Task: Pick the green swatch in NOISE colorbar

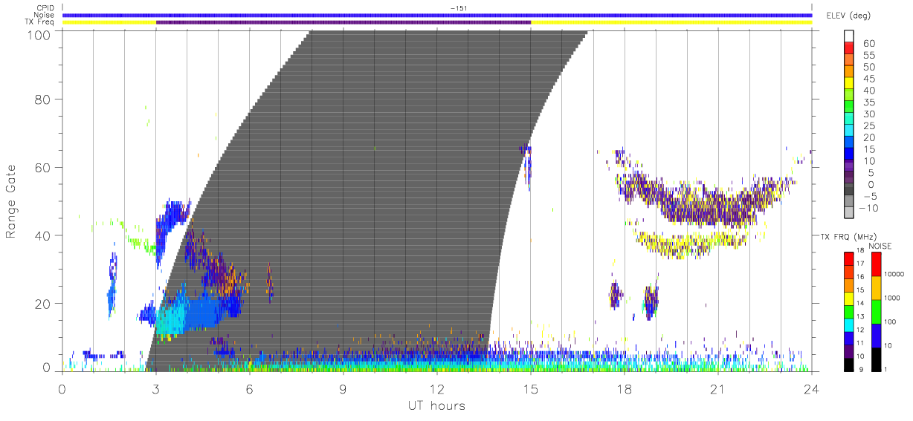Action: (x=877, y=311)
